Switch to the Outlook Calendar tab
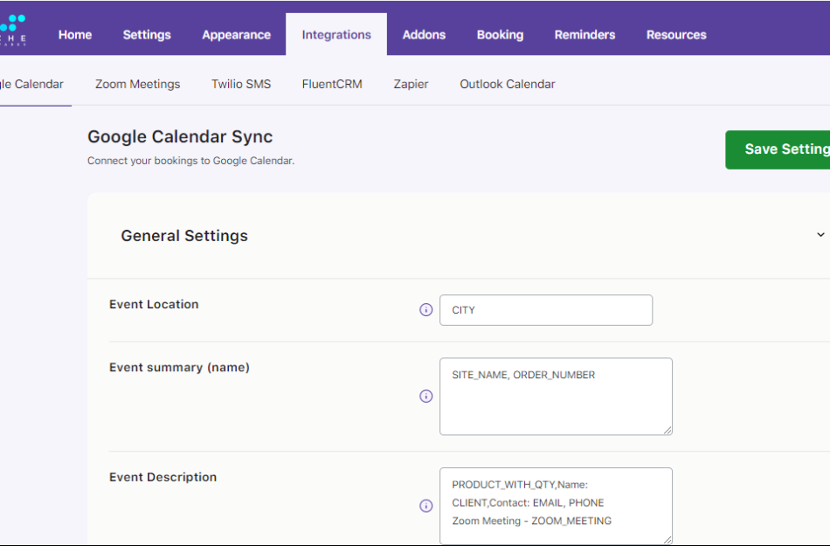The height and width of the screenshot is (546, 830). point(507,84)
